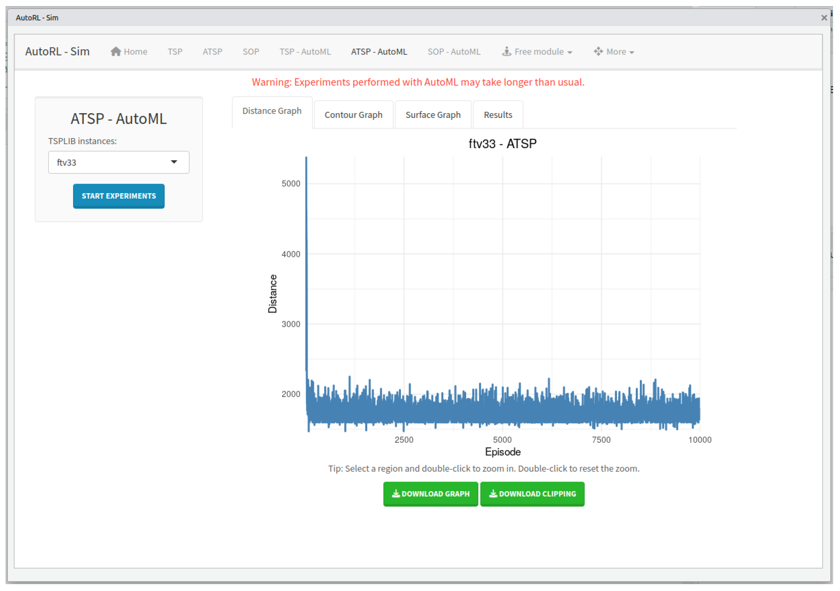Click the AutoRL - Sim brand link
840x591 pixels.
[x=57, y=51]
